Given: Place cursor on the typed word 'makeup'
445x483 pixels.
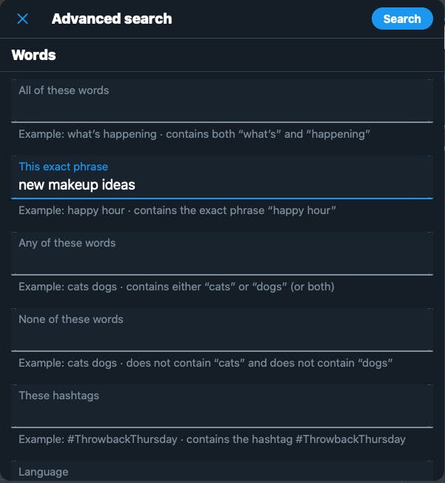Looking at the screenshot, I should pyautogui.click(x=73, y=185).
